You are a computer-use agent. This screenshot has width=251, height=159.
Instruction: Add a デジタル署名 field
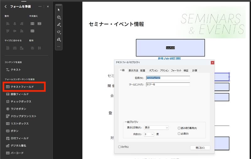click(x=18, y=146)
